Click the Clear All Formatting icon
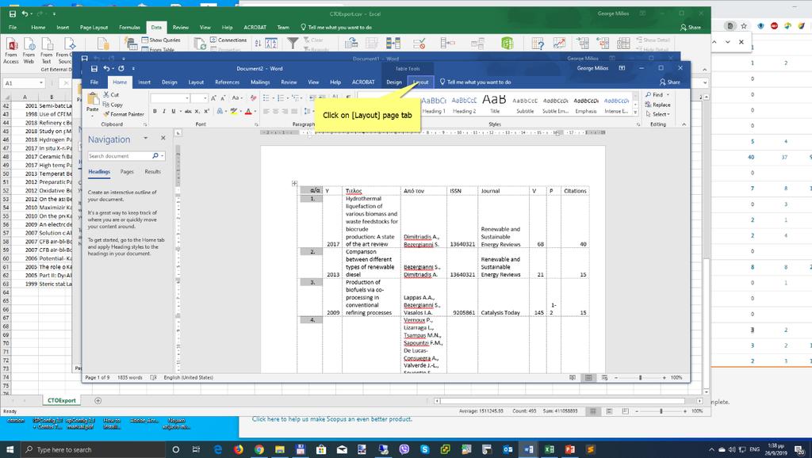This screenshot has height=458, width=812. click(x=253, y=97)
